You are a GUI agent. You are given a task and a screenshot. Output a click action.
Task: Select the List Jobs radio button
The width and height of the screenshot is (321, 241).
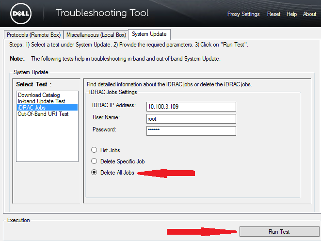94,150
